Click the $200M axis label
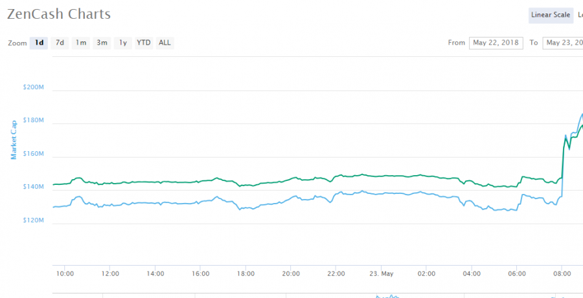 tap(34, 87)
